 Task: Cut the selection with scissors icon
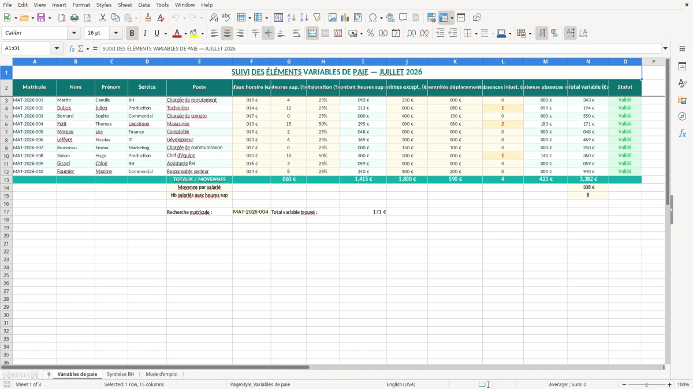pyautogui.click(x=102, y=18)
